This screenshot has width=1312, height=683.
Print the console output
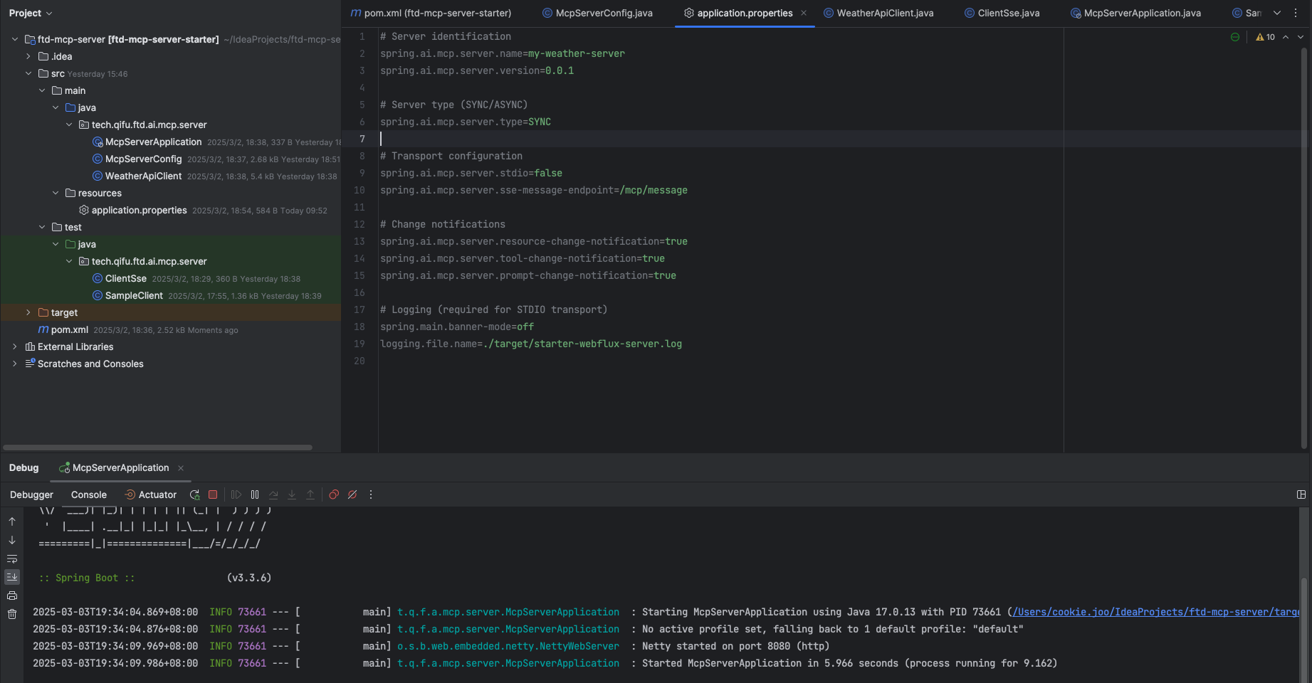coord(12,595)
